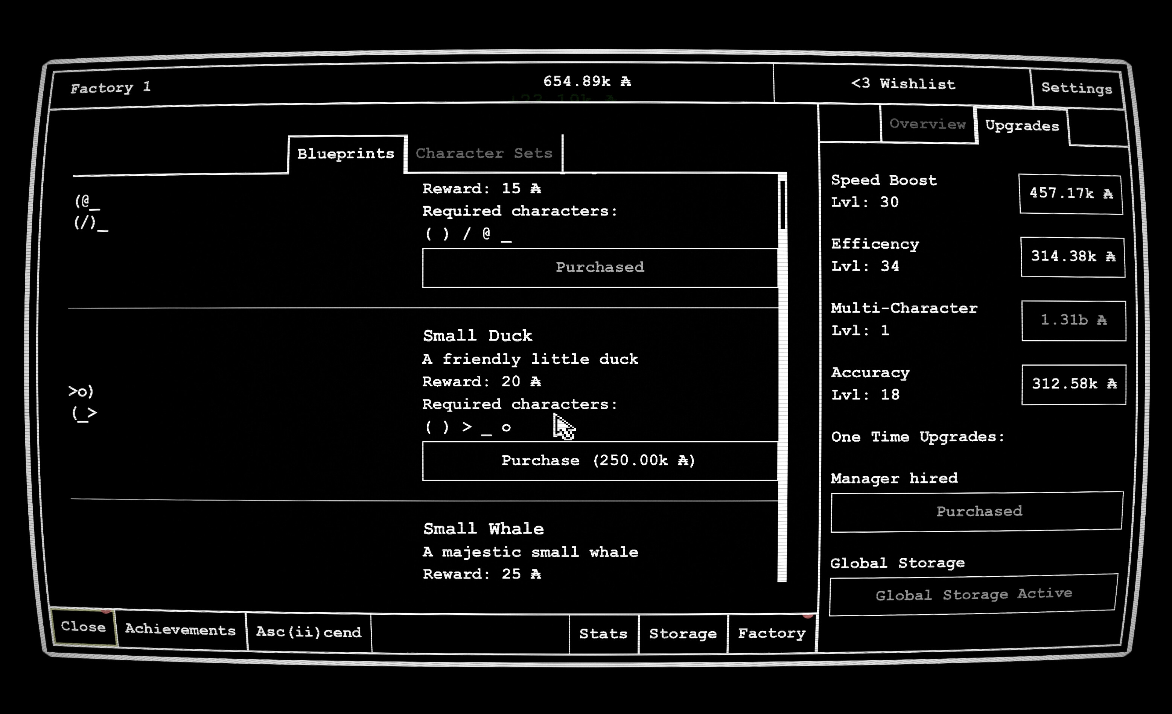
Task: Open the Stats panel
Action: coord(603,633)
